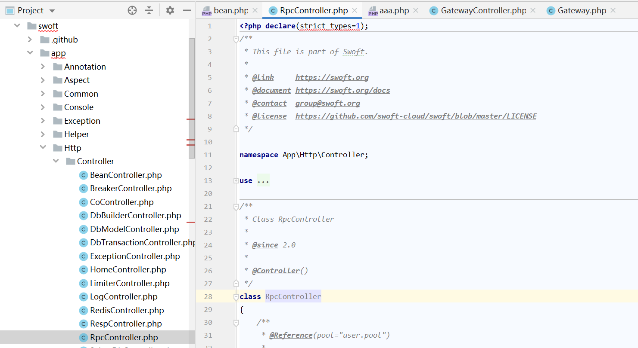The width and height of the screenshot is (638, 348).
Task: Click the @Controller annotation on line 26
Action: point(276,271)
